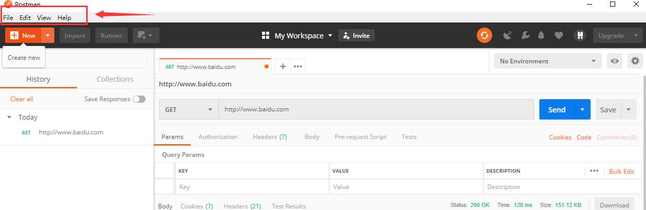This screenshot has width=646, height=210.
Task: Switch to response Test Results tab
Action: coord(289,206)
